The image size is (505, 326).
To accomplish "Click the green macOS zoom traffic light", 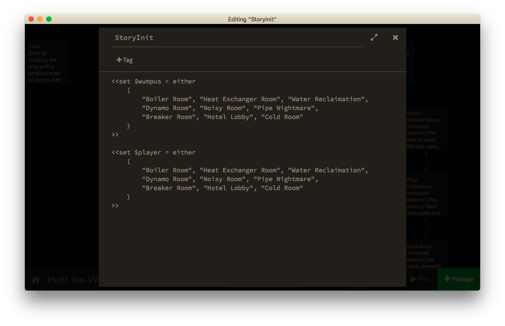I will (x=49, y=19).
